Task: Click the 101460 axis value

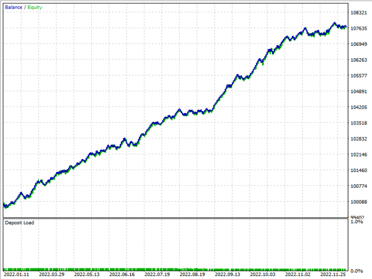Action: pyautogui.click(x=359, y=170)
